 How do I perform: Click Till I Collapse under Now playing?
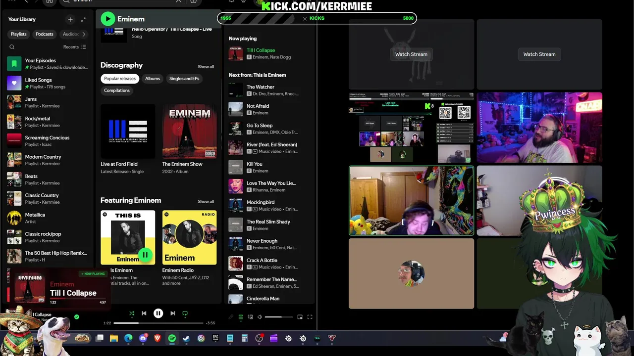261,50
